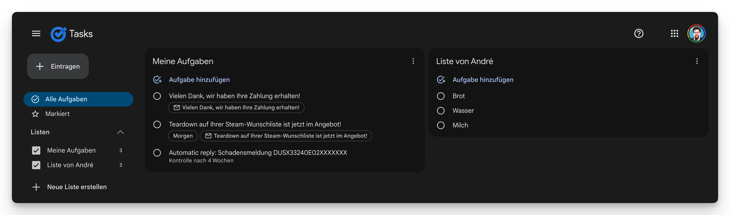Click the Tasks logo icon

(58, 34)
